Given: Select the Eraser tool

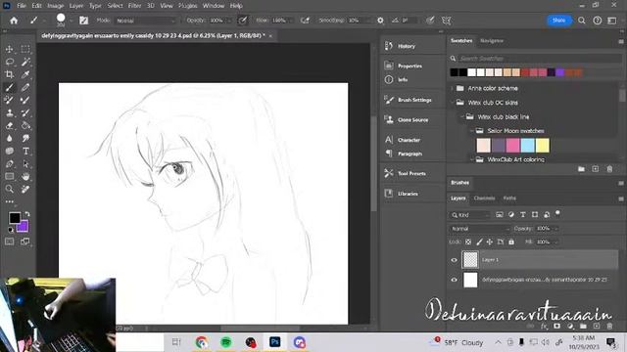Looking at the screenshot, I should coord(9,126).
